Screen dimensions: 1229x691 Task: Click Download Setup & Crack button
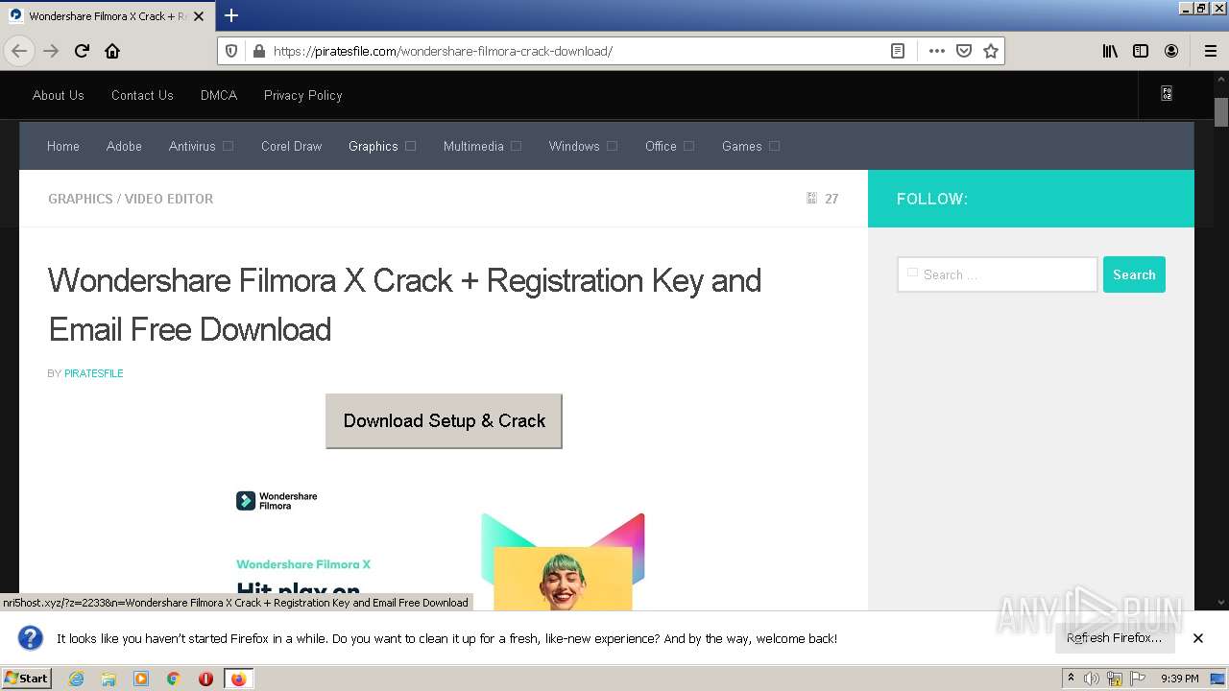[444, 420]
